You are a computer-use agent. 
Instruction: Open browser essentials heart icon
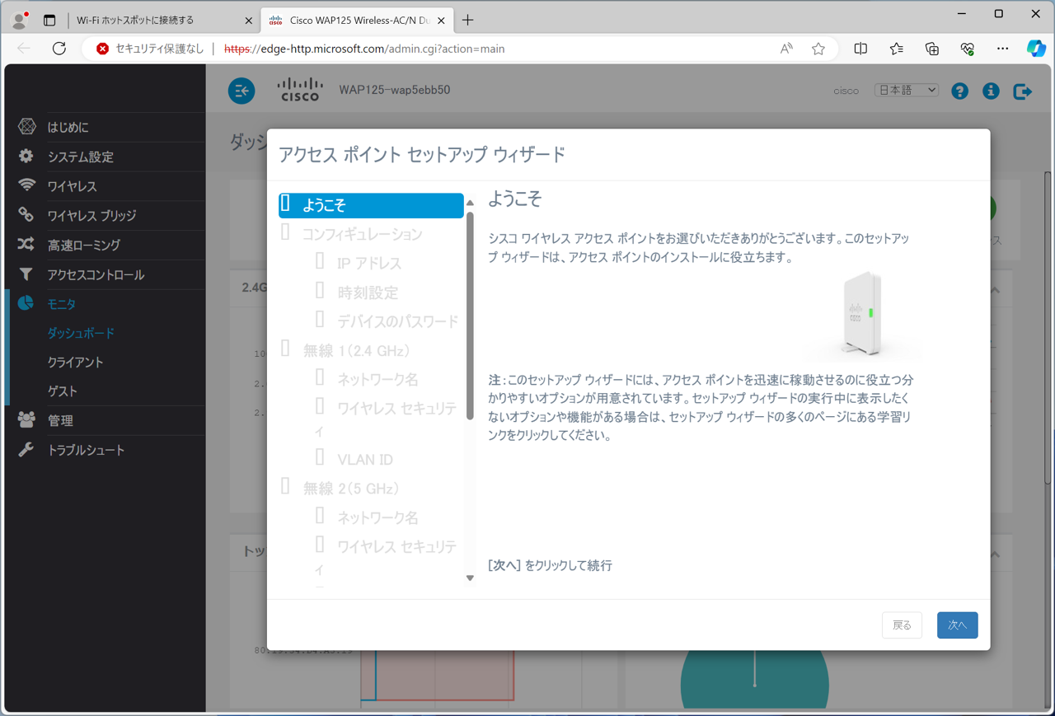pyautogui.click(x=968, y=49)
